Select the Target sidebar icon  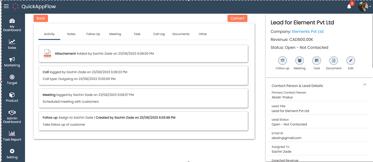click(x=12, y=79)
